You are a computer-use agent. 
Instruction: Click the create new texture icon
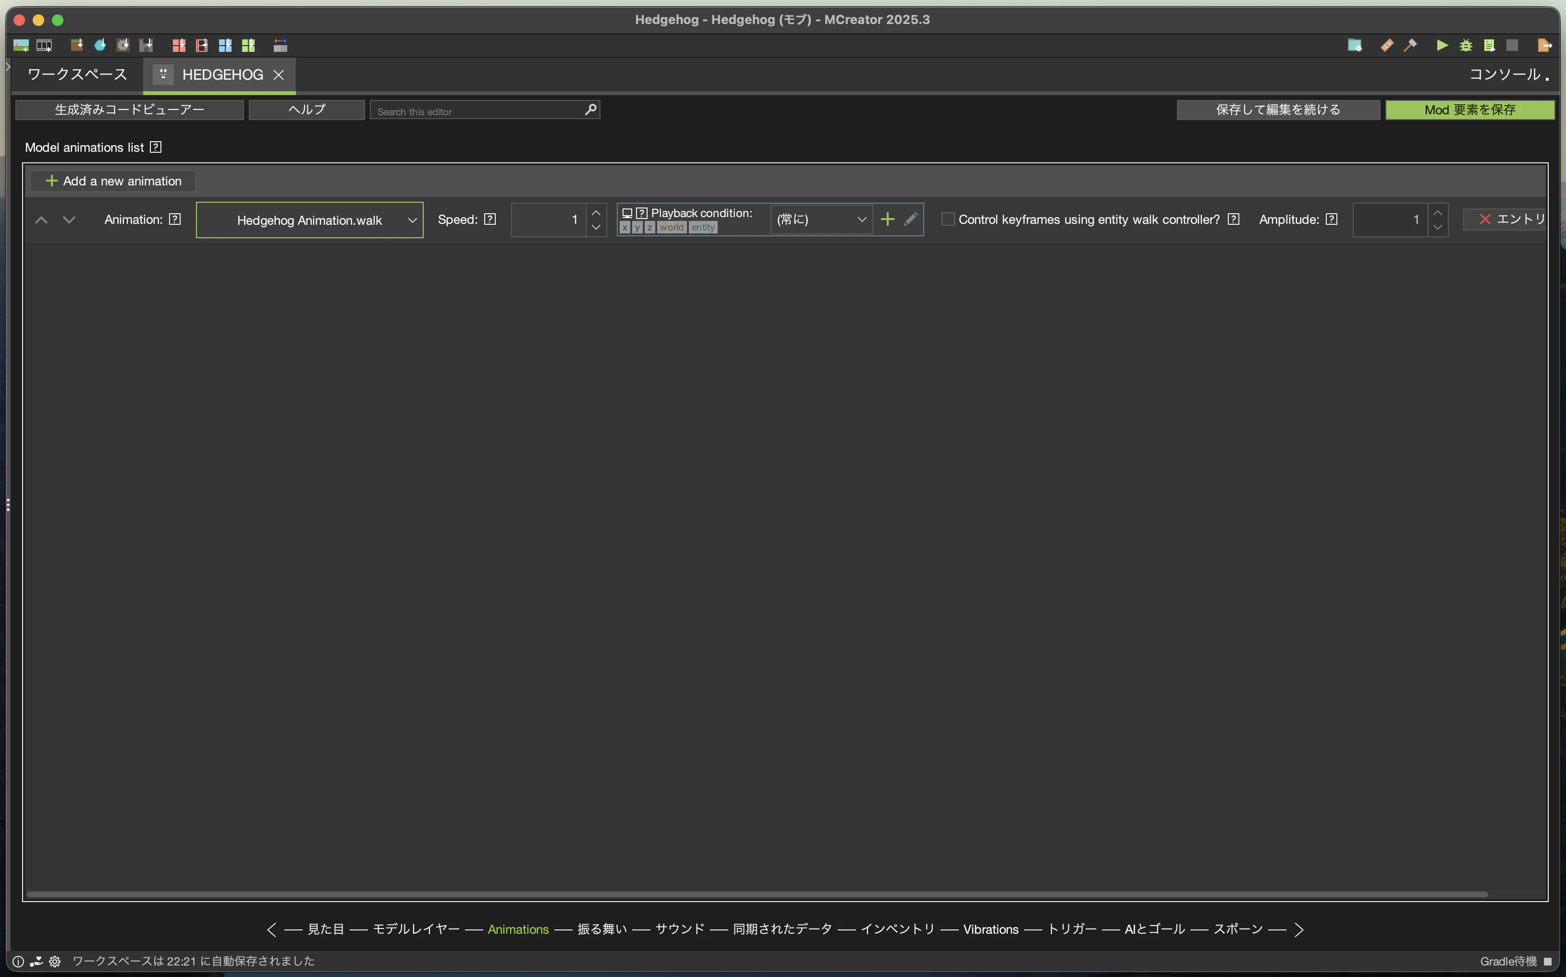(x=21, y=45)
